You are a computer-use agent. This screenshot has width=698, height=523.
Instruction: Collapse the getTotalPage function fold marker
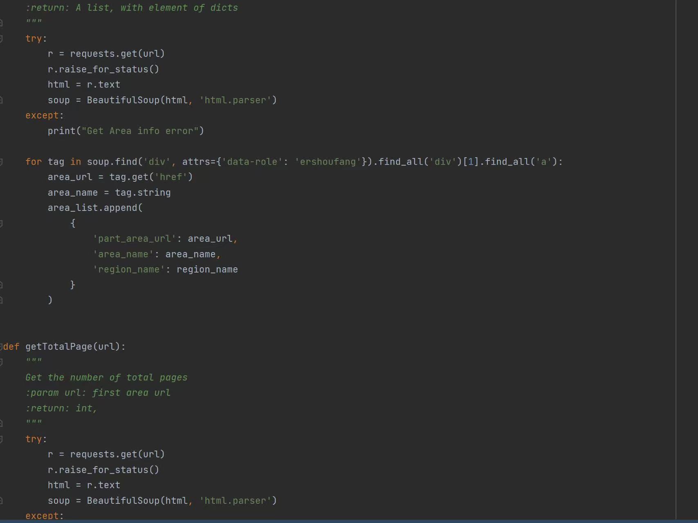pos(1,347)
